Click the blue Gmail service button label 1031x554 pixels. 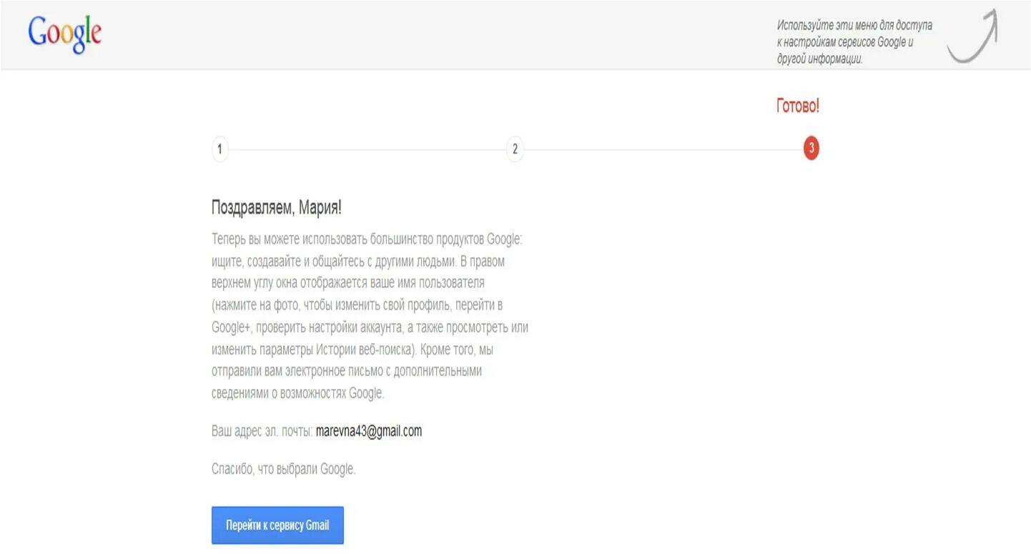(277, 525)
